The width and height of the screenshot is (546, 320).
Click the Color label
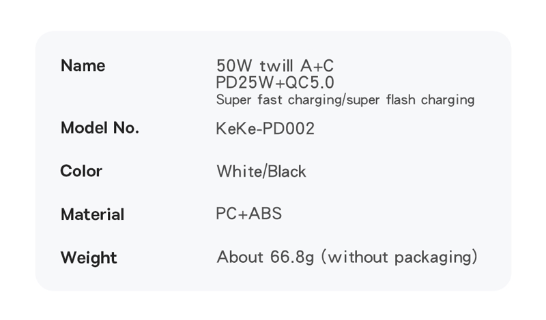[81, 171]
